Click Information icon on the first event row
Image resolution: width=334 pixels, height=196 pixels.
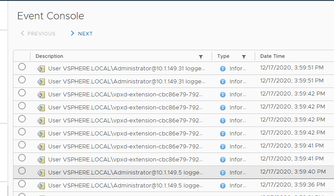pyautogui.click(x=223, y=69)
